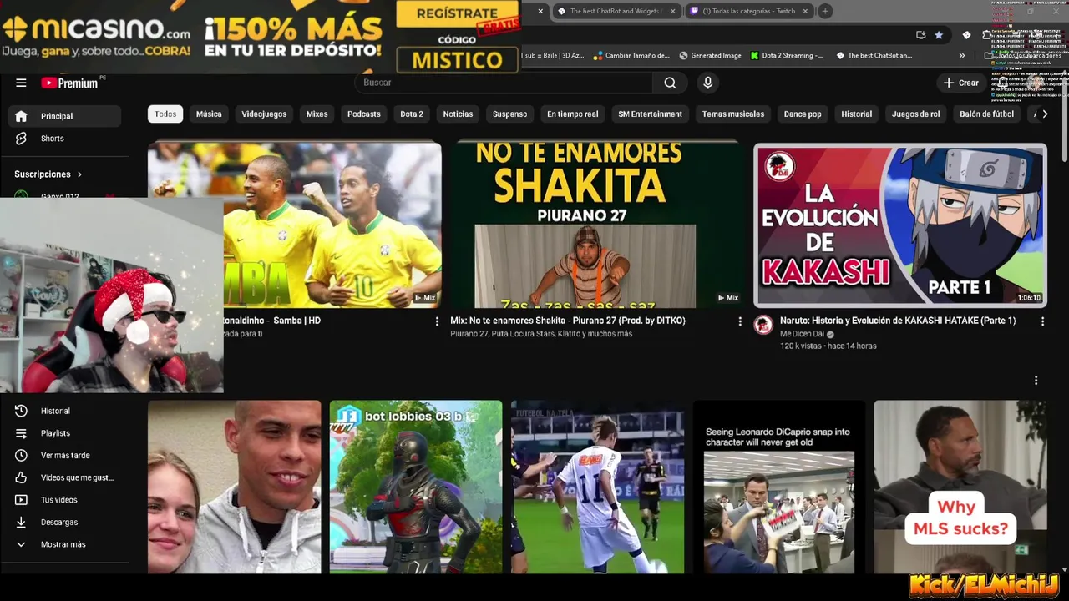Open the YouTube hamburger guide menu
The width and height of the screenshot is (1069, 601).
click(21, 83)
